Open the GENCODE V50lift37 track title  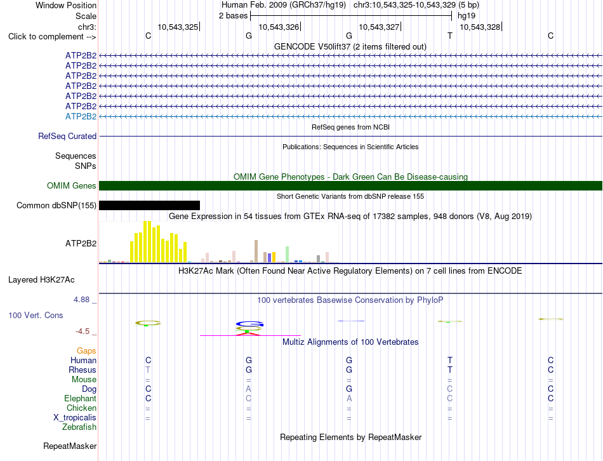[350, 46]
